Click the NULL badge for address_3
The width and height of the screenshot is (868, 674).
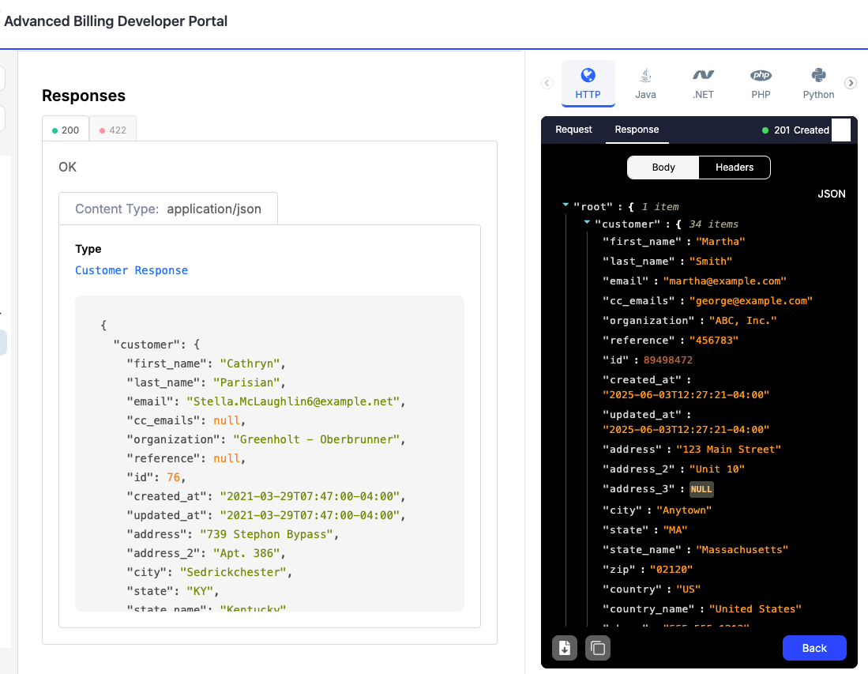[x=701, y=489]
